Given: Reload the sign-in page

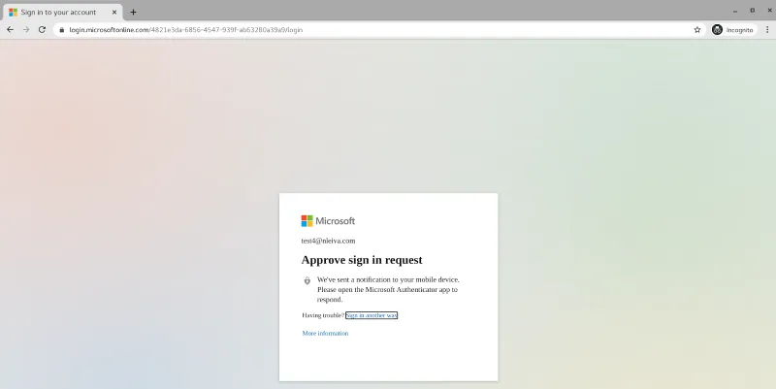Looking at the screenshot, I should (x=42, y=30).
